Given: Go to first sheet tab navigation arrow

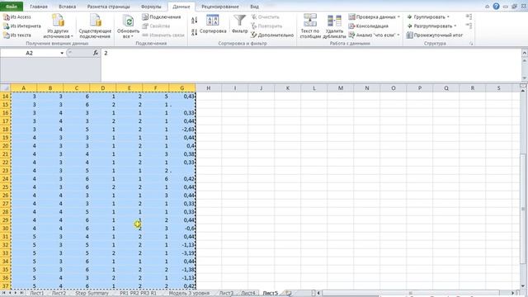Looking at the screenshot, I should pyautogui.click(x=3, y=294).
